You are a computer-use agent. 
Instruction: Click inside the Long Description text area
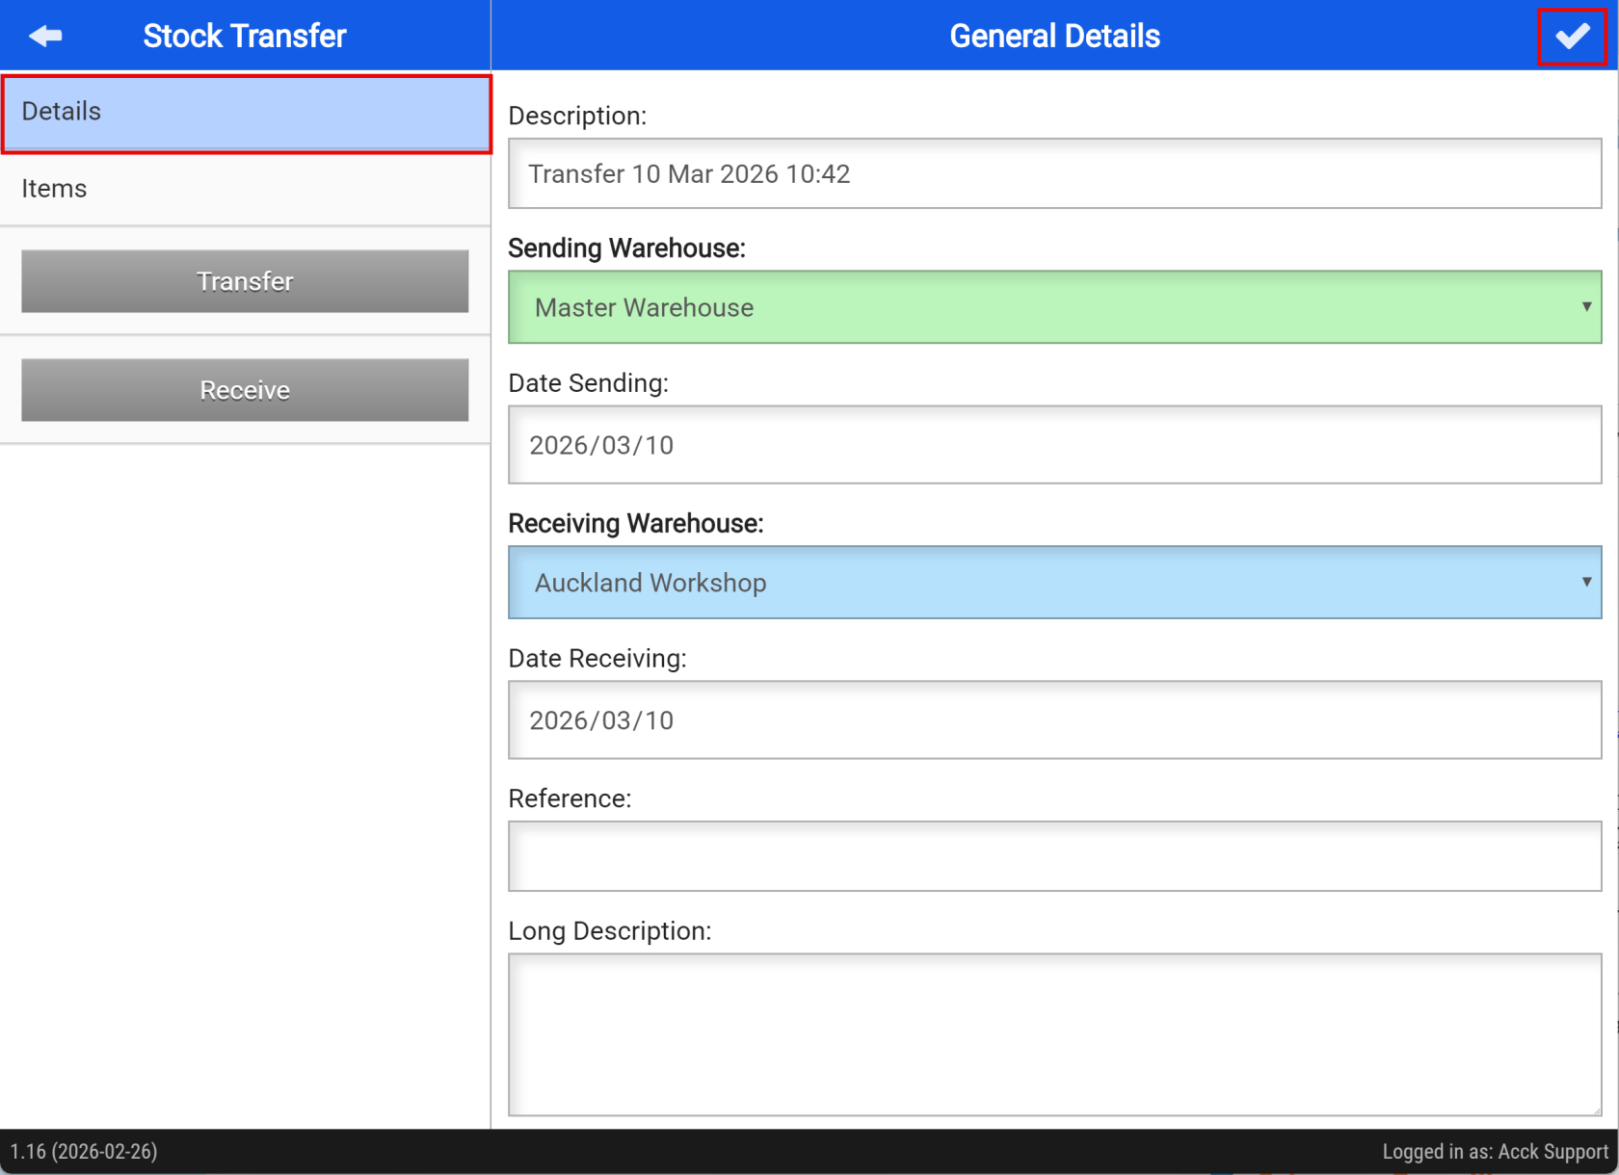click(x=1054, y=1034)
